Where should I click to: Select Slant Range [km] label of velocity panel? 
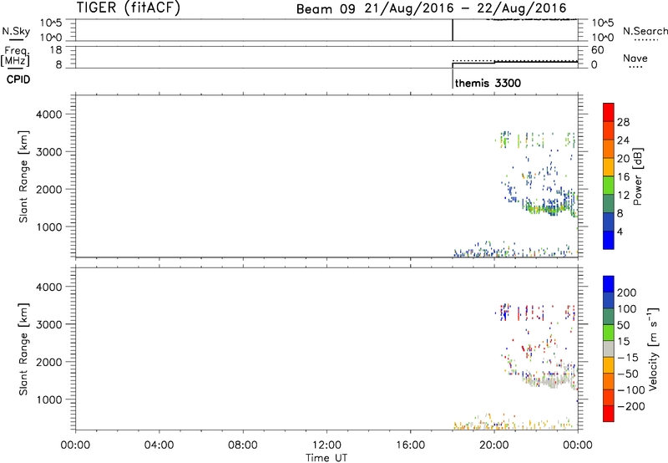coord(23,349)
